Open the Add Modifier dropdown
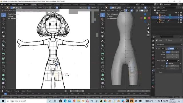Image resolution: width=183 pixels, height=103 pixels. pyautogui.click(x=169, y=45)
